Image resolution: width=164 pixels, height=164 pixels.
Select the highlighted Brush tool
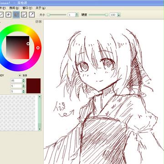point(16,15)
